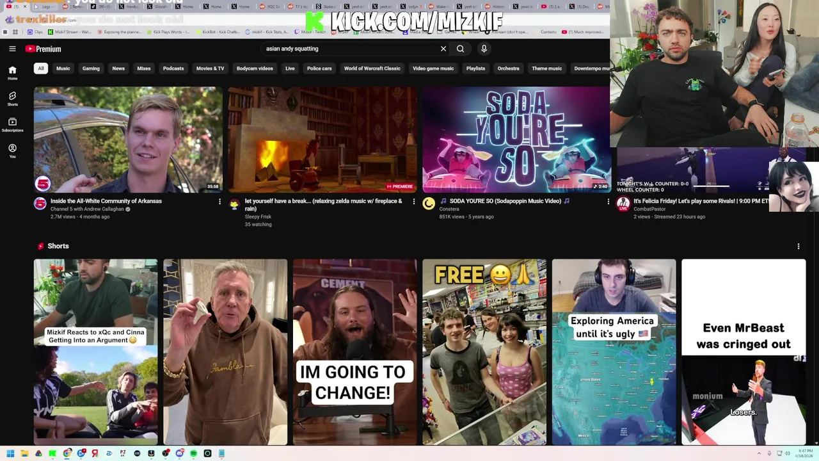The image size is (819, 461).
Task: Open the Clips bookmark
Action: pyautogui.click(x=36, y=32)
